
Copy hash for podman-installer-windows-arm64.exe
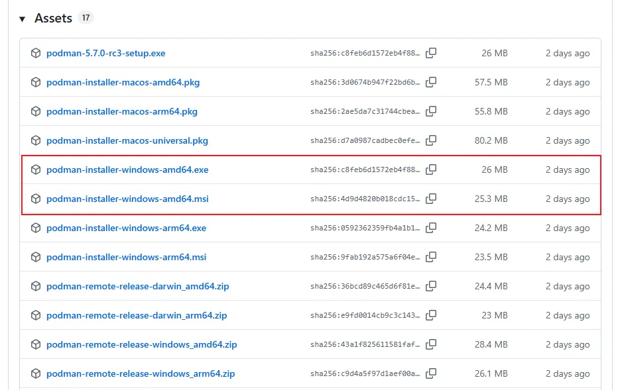coord(431,228)
